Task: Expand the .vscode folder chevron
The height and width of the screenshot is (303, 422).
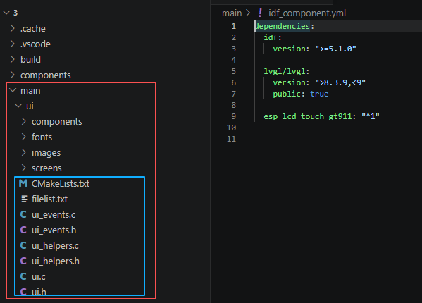Action: coord(13,44)
